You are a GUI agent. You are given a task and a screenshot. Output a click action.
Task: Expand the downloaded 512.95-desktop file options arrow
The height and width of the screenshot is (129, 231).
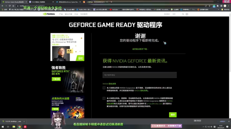click(x=24, y=121)
